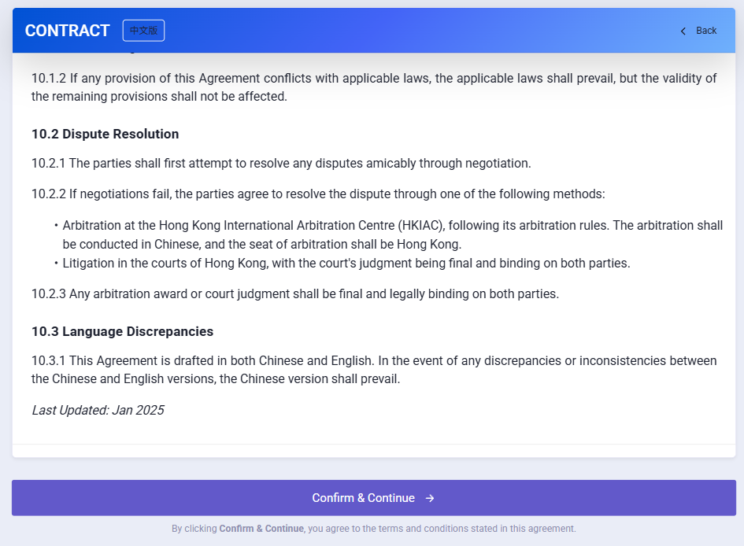Click clause 10.1.2 about applicable laws
The height and width of the screenshot is (546, 744).
coord(374,87)
